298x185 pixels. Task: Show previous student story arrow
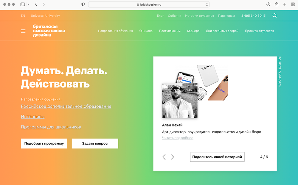pyautogui.click(x=164, y=157)
